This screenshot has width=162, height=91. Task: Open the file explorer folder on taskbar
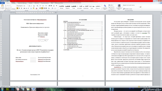(x=28, y=89)
